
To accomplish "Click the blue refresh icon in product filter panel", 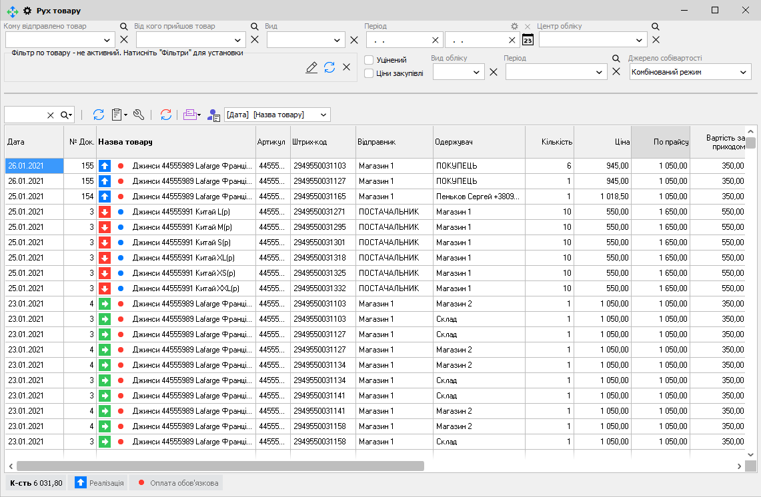I will 329,67.
